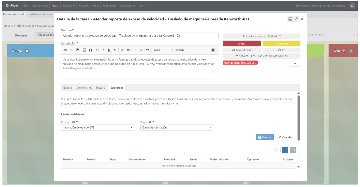Open the Proceso dropdown showing Instalación de equipo GPS
This screenshot has height=187, width=360.
click(97, 127)
